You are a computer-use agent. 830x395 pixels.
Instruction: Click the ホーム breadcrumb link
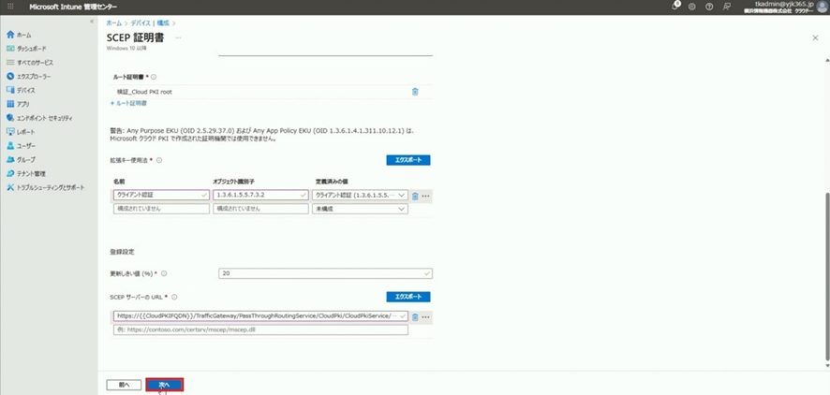click(113, 22)
